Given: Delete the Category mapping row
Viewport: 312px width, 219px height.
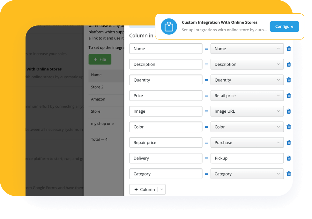Looking at the screenshot, I should 289,174.
